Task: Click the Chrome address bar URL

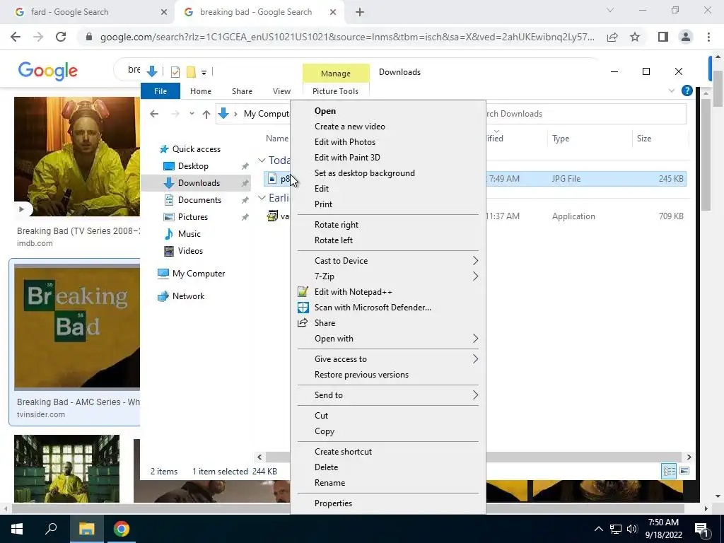Action: 347,37
